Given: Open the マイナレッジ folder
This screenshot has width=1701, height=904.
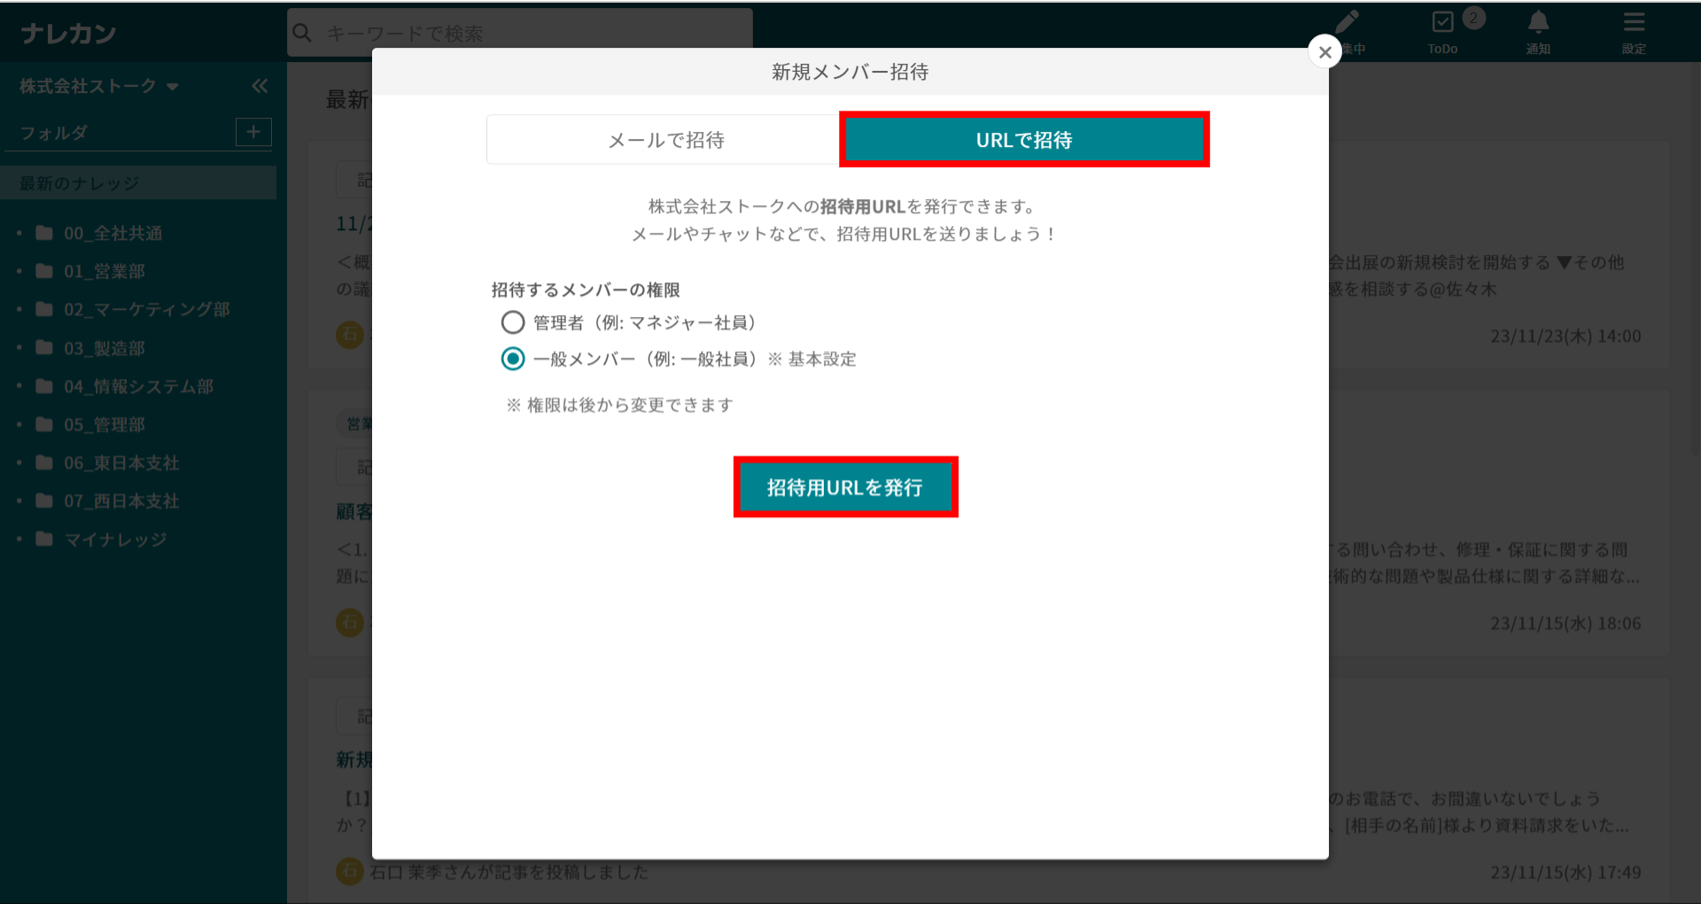Looking at the screenshot, I should 114,539.
